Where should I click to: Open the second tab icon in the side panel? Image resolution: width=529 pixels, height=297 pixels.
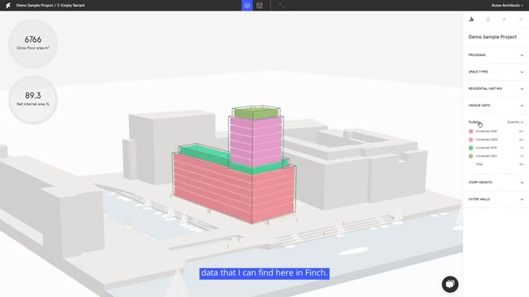[x=488, y=19]
